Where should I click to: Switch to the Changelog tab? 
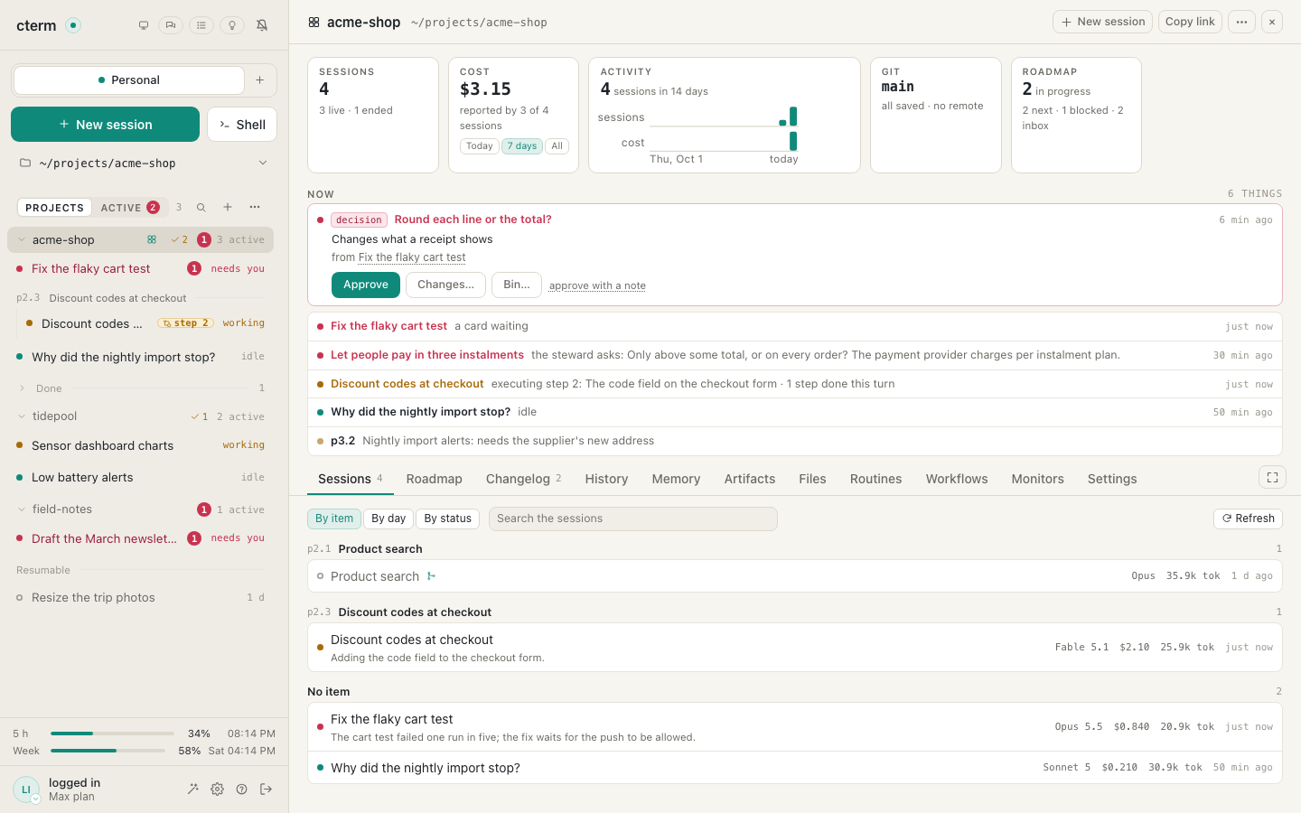pos(523,479)
